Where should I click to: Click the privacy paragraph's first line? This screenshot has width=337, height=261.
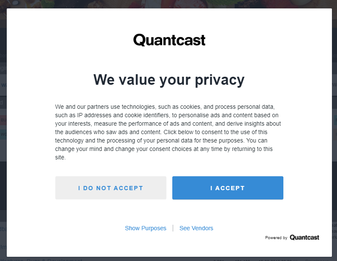165,107
